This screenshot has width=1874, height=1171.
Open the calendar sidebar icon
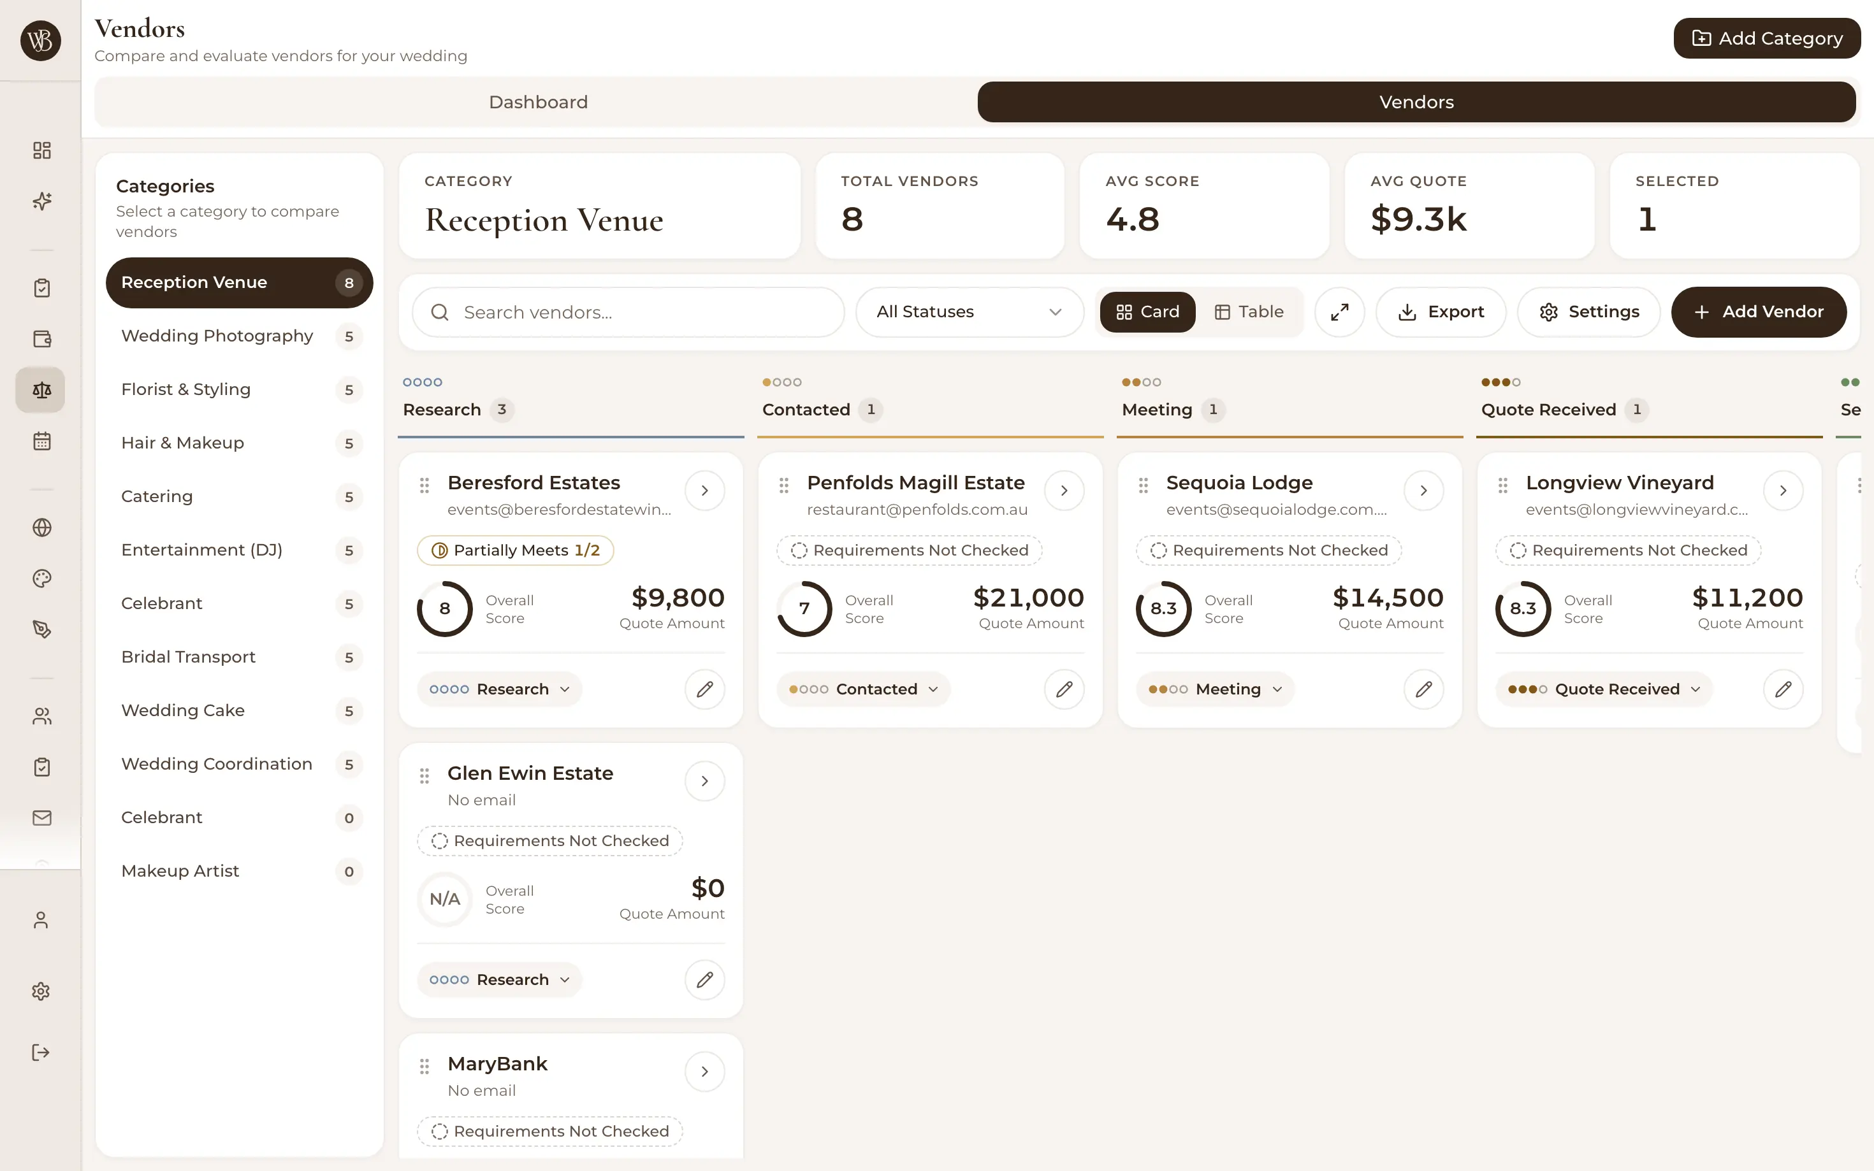click(42, 442)
